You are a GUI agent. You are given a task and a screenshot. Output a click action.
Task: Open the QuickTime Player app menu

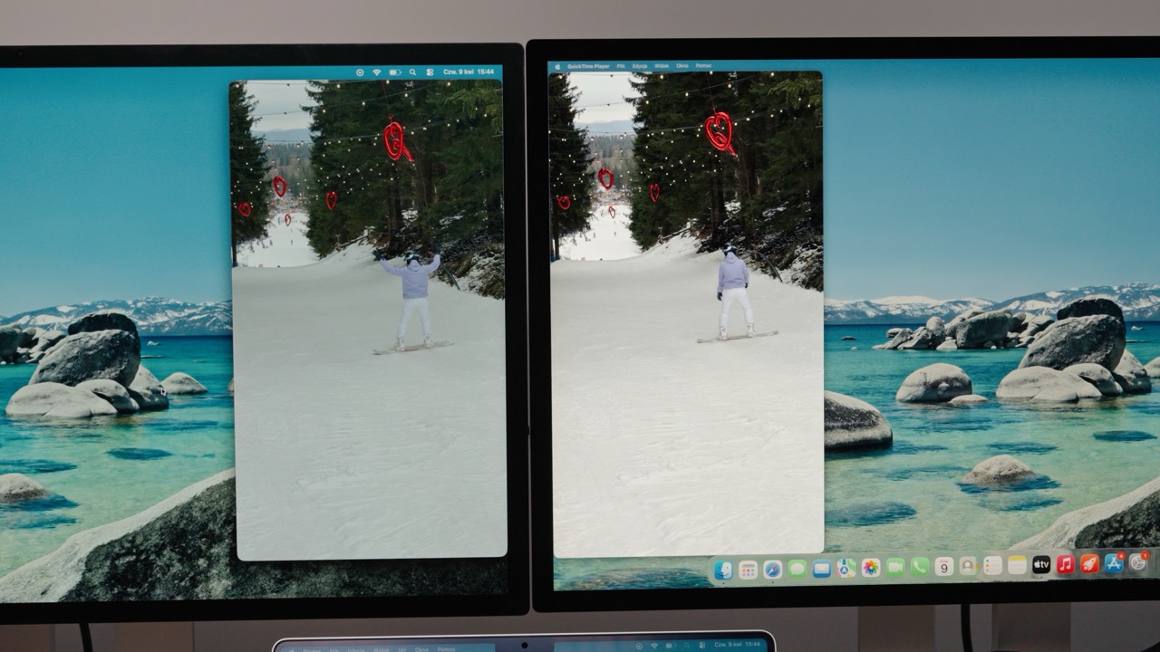tap(588, 66)
